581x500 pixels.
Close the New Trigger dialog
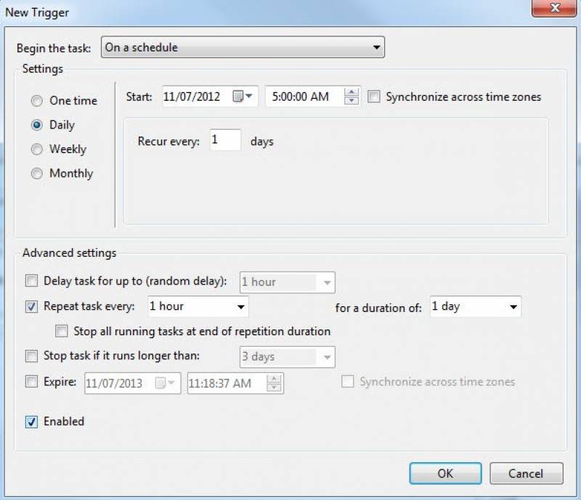[554, 8]
